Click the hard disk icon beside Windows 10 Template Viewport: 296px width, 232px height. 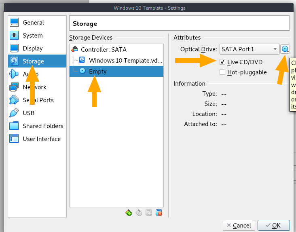(x=82, y=60)
